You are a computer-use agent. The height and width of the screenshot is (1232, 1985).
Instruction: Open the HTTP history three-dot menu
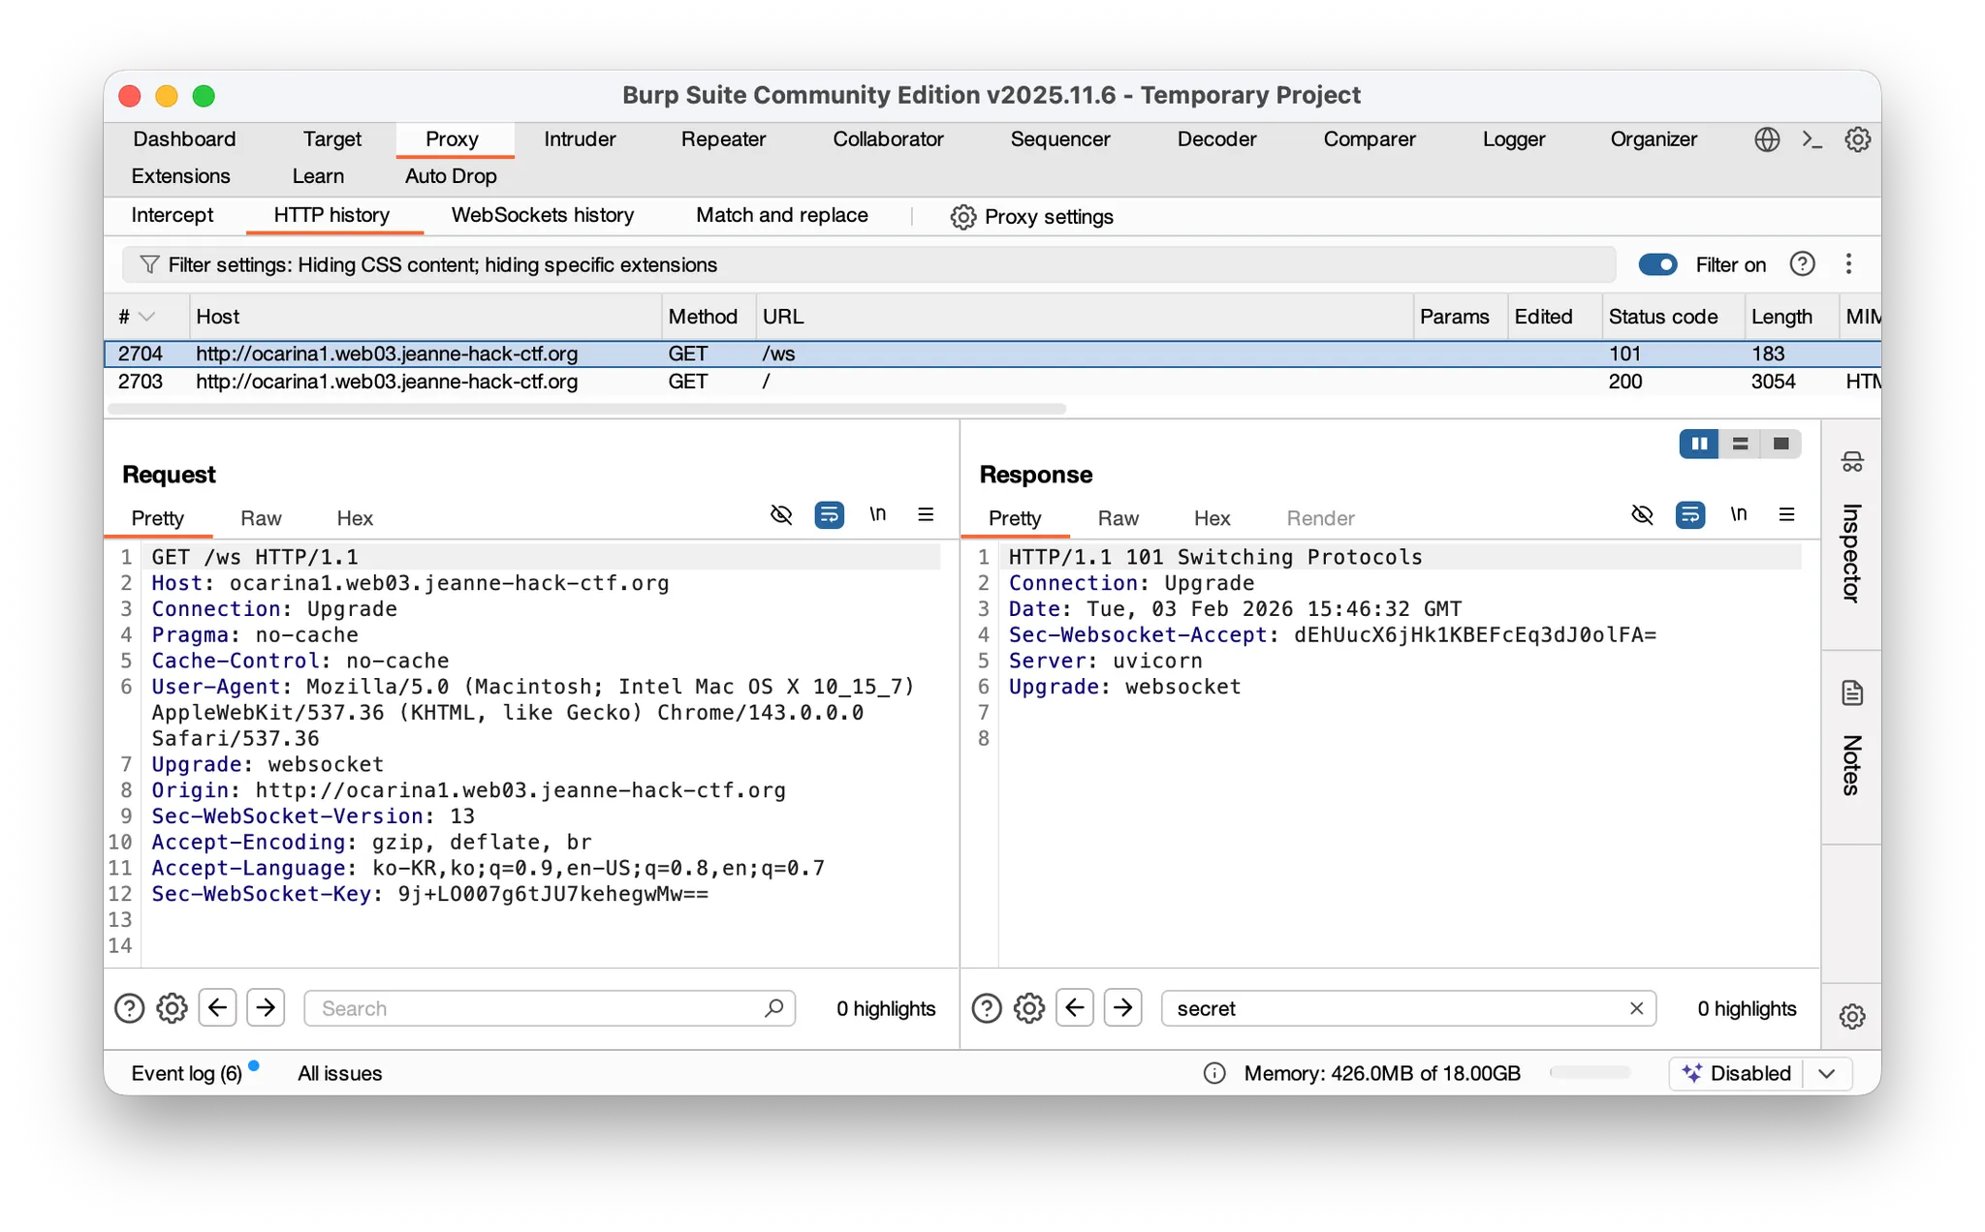pos(1848,264)
